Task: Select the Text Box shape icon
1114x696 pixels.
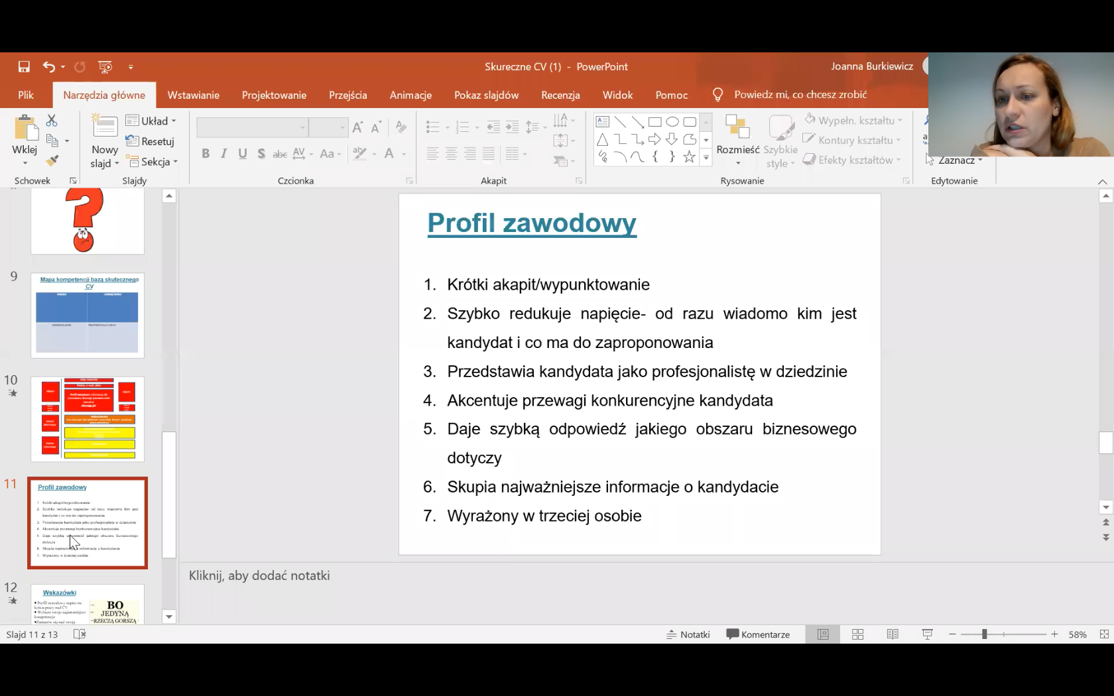Action: click(x=602, y=121)
